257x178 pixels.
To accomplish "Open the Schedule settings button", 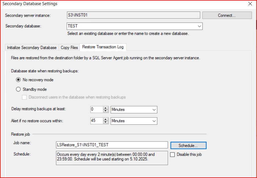I will click(188, 145).
